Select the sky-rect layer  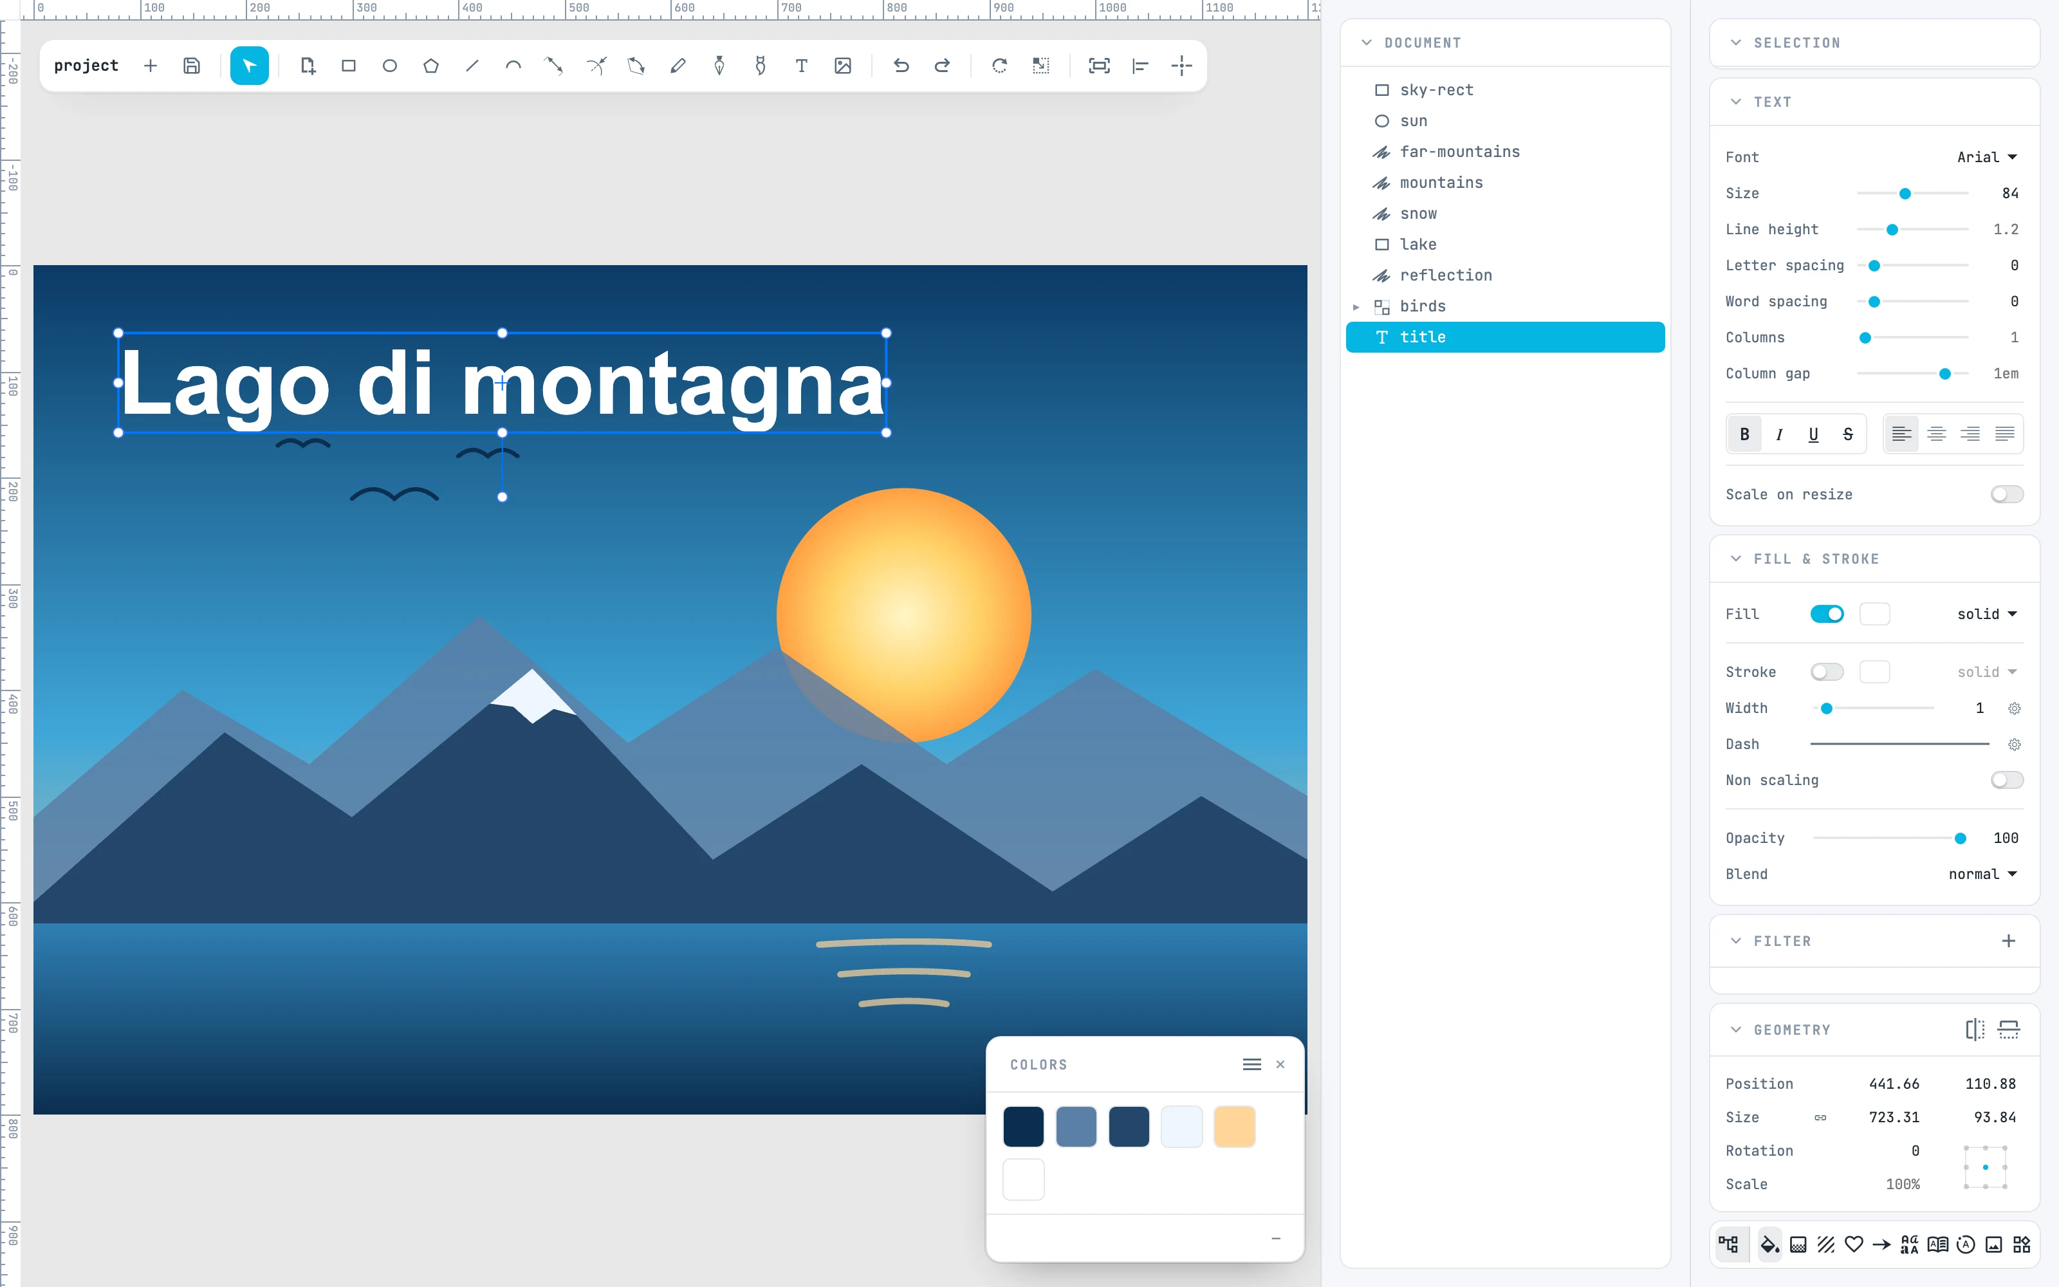coord(1504,89)
